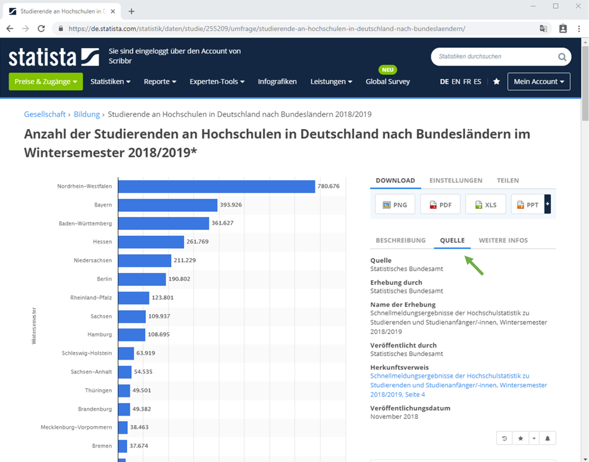Expand the Mein Account menu
This screenshot has height=462, width=589.
(x=538, y=81)
